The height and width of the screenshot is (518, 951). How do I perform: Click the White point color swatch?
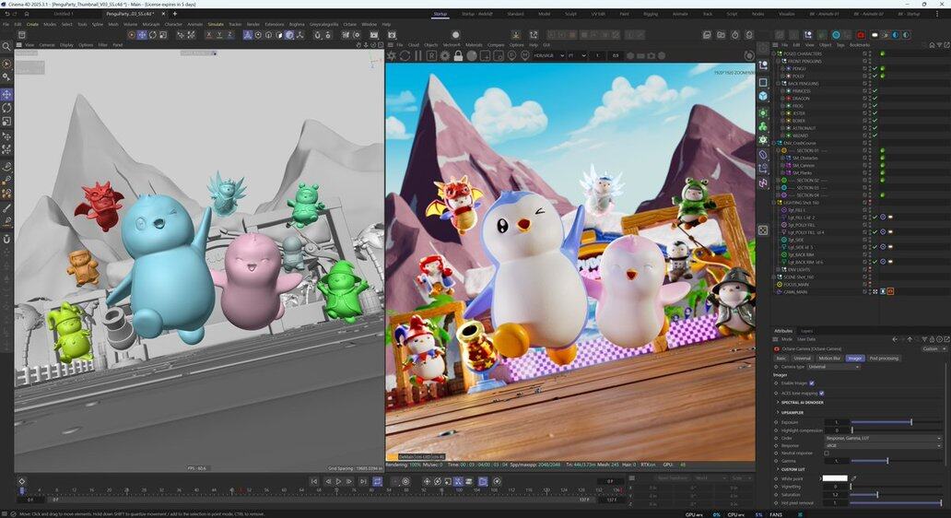pos(835,478)
